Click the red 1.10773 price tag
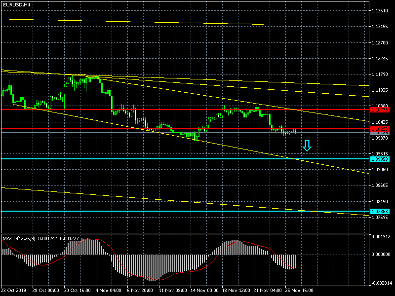The width and height of the screenshot is (395, 296). tap(380, 110)
